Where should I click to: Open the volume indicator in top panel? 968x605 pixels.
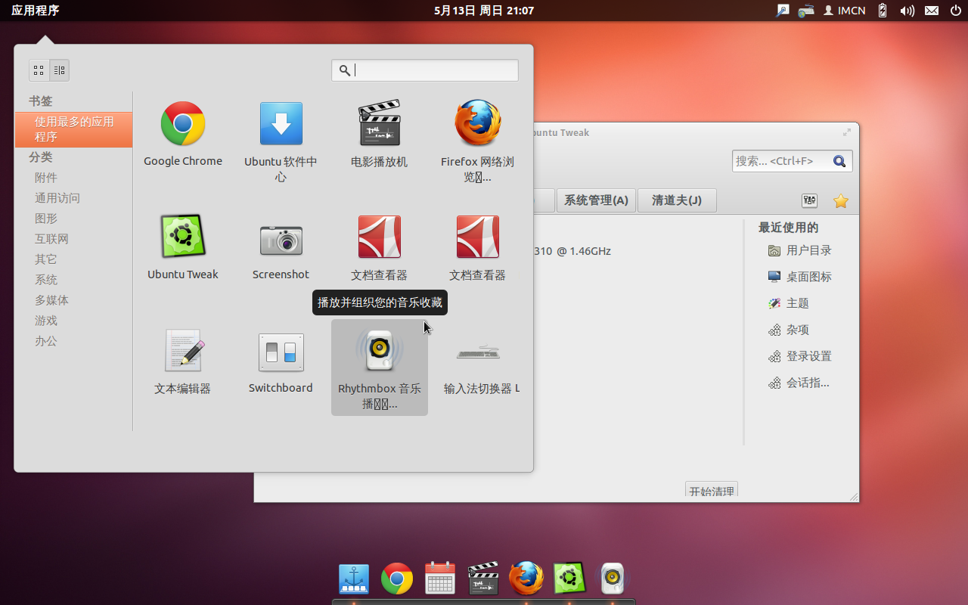(x=907, y=11)
